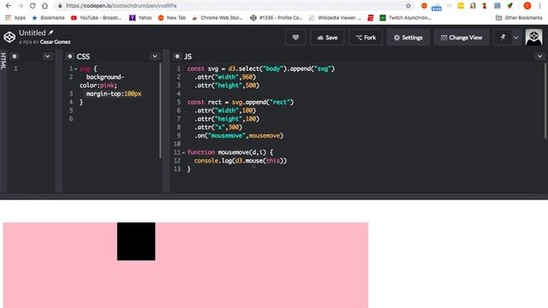
Task: Expand the JS panel dropdown chevron
Action: pos(539,56)
